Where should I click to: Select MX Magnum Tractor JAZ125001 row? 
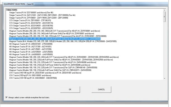30,49
